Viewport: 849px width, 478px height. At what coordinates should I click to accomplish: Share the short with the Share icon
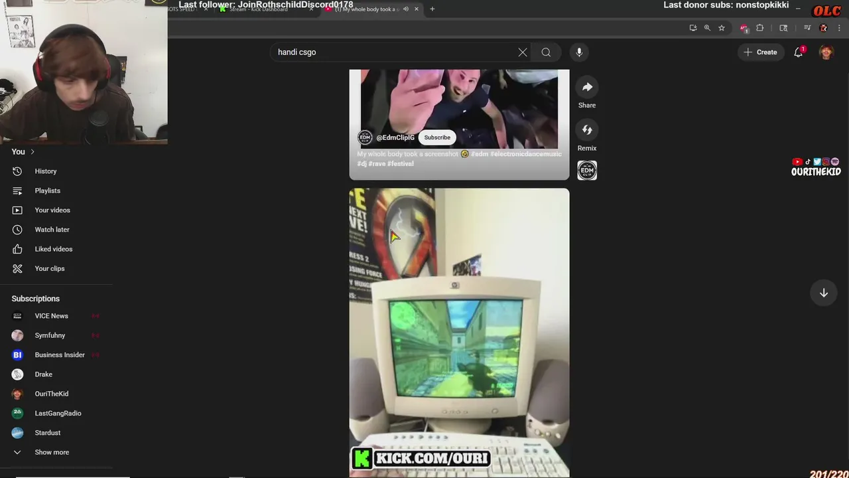(x=587, y=87)
